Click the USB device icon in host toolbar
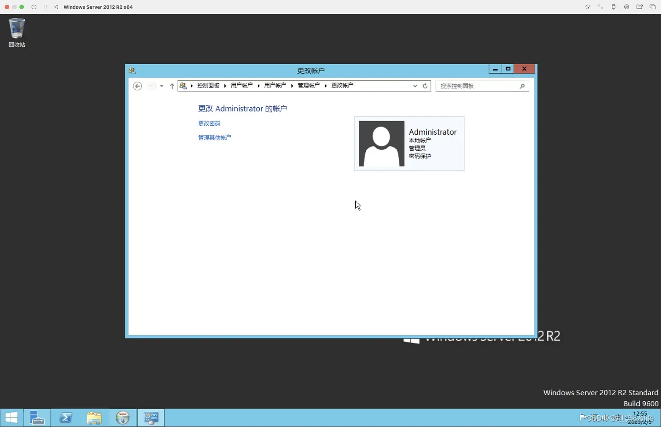The image size is (661, 427). pyautogui.click(x=614, y=7)
